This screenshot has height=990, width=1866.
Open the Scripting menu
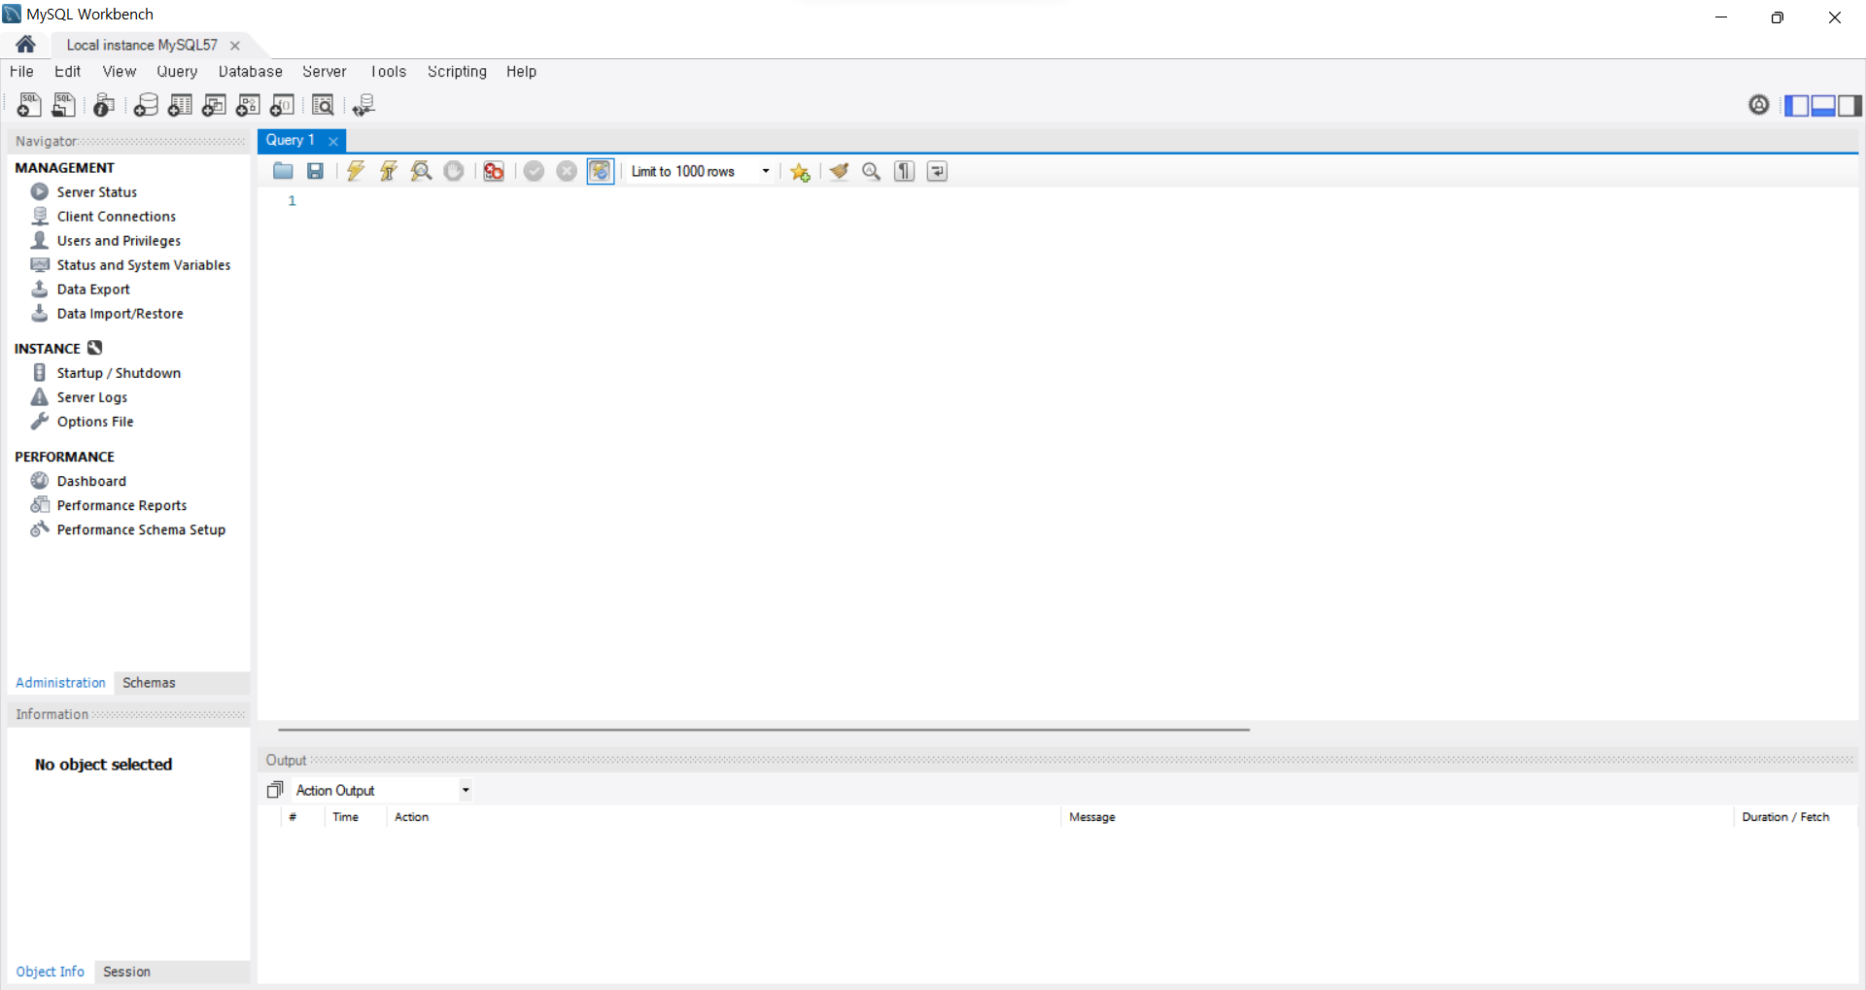[457, 72]
